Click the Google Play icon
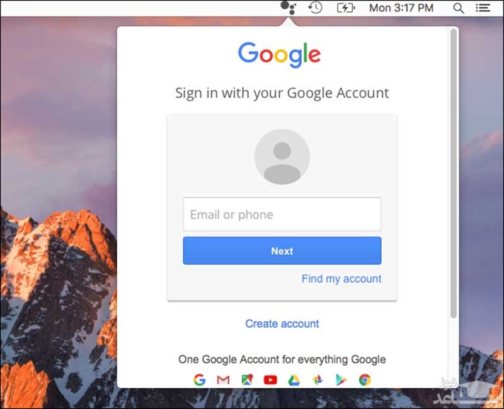 pyautogui.click(x=341, y=380)
